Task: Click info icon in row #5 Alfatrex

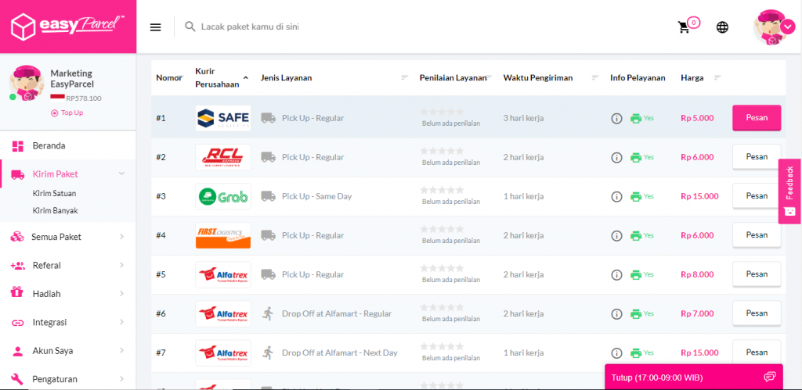Action: tap(616, 275)
